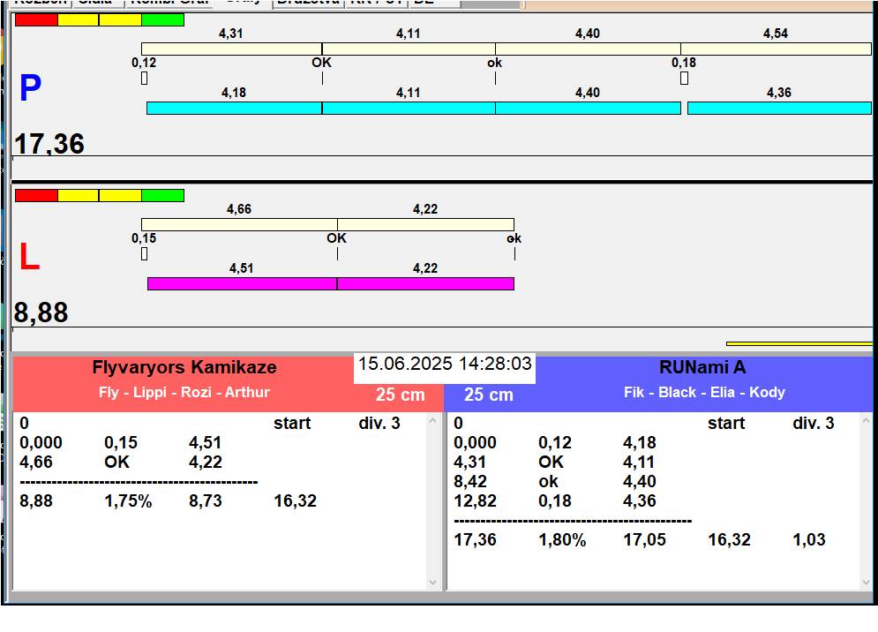Screen dimensions: 878x632
Task: Select the cyan 4,18 run bar in lane P
Action: tap(234, 108)
